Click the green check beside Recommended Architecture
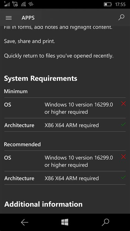This screenshot has width=130, height=231. (123, 177)
